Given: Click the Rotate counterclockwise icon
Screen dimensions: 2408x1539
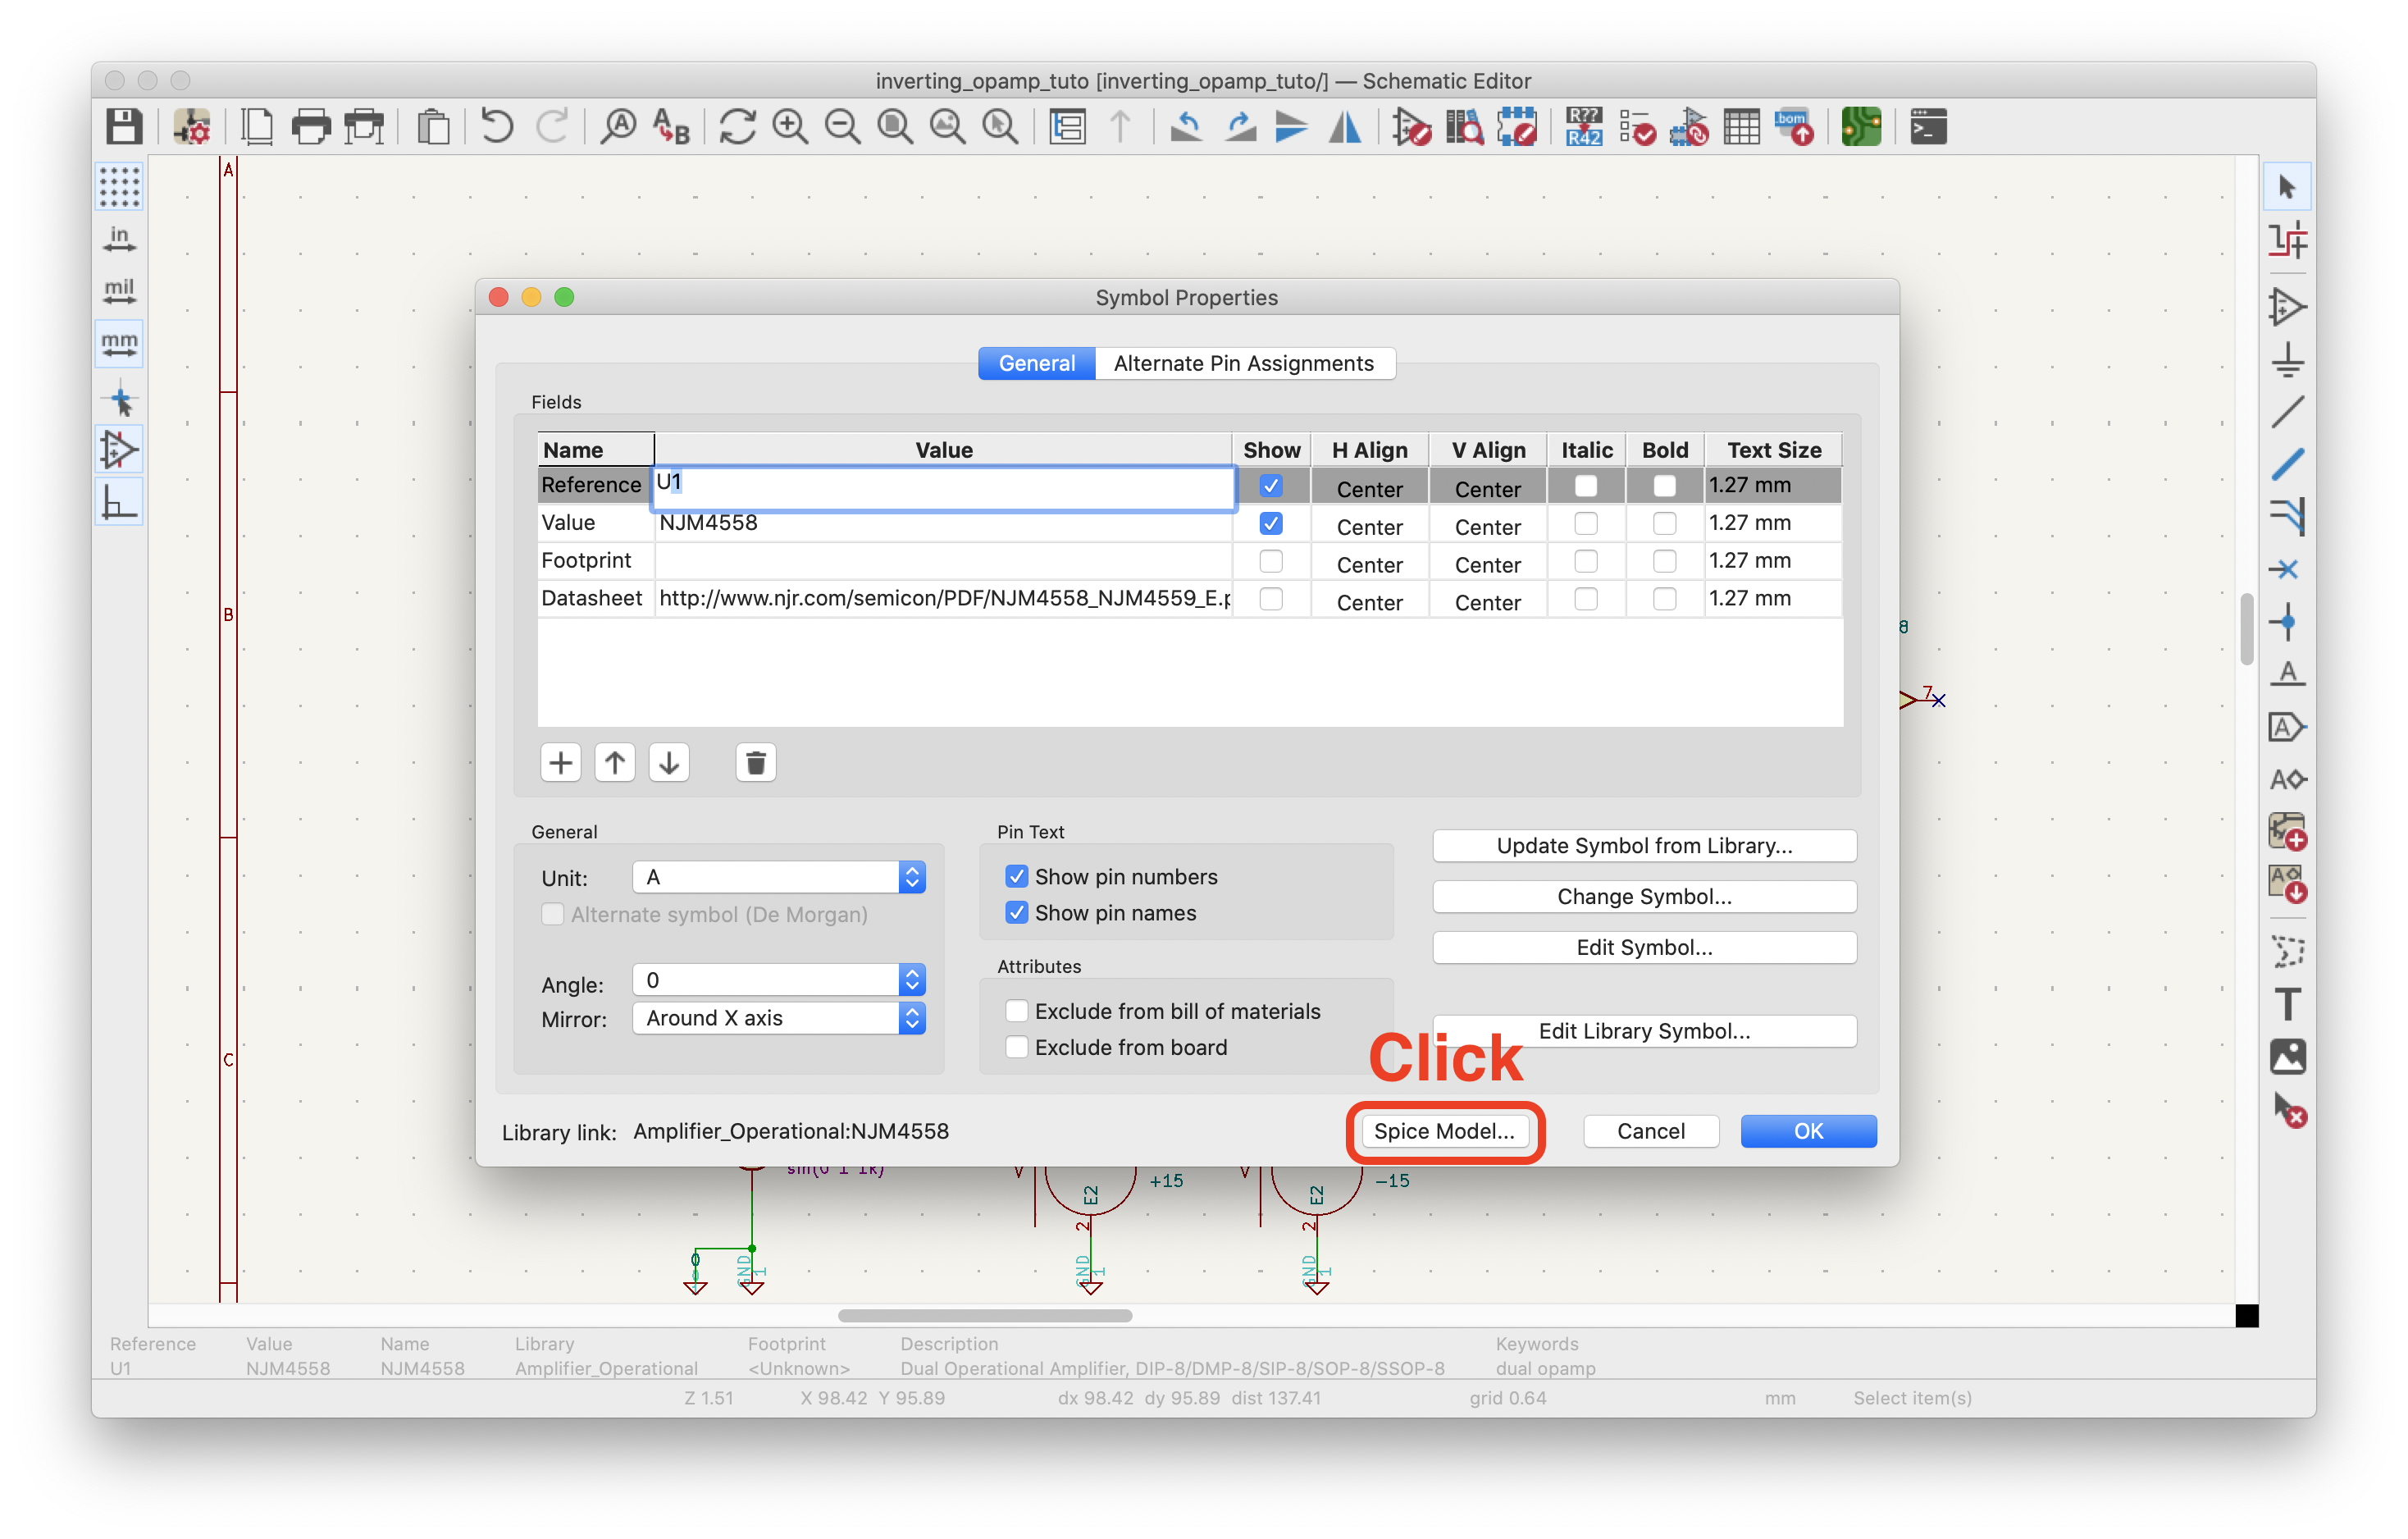Looking at the screenshot, I should click(x=1186, y=128).
